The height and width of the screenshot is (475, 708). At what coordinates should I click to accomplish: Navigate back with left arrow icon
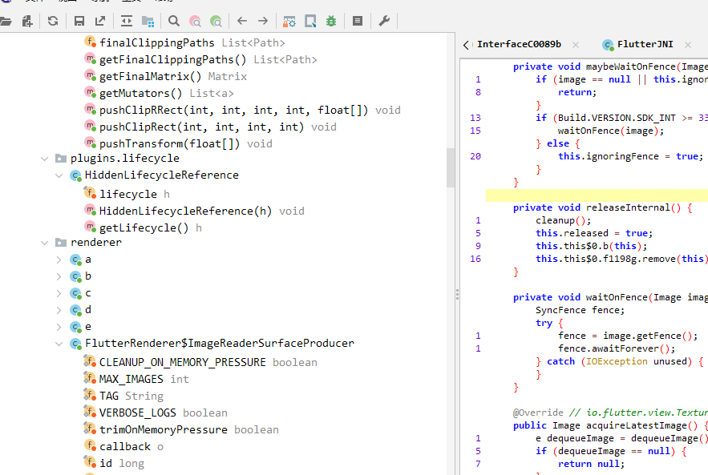pyautogui.click(x=242, y=21)
